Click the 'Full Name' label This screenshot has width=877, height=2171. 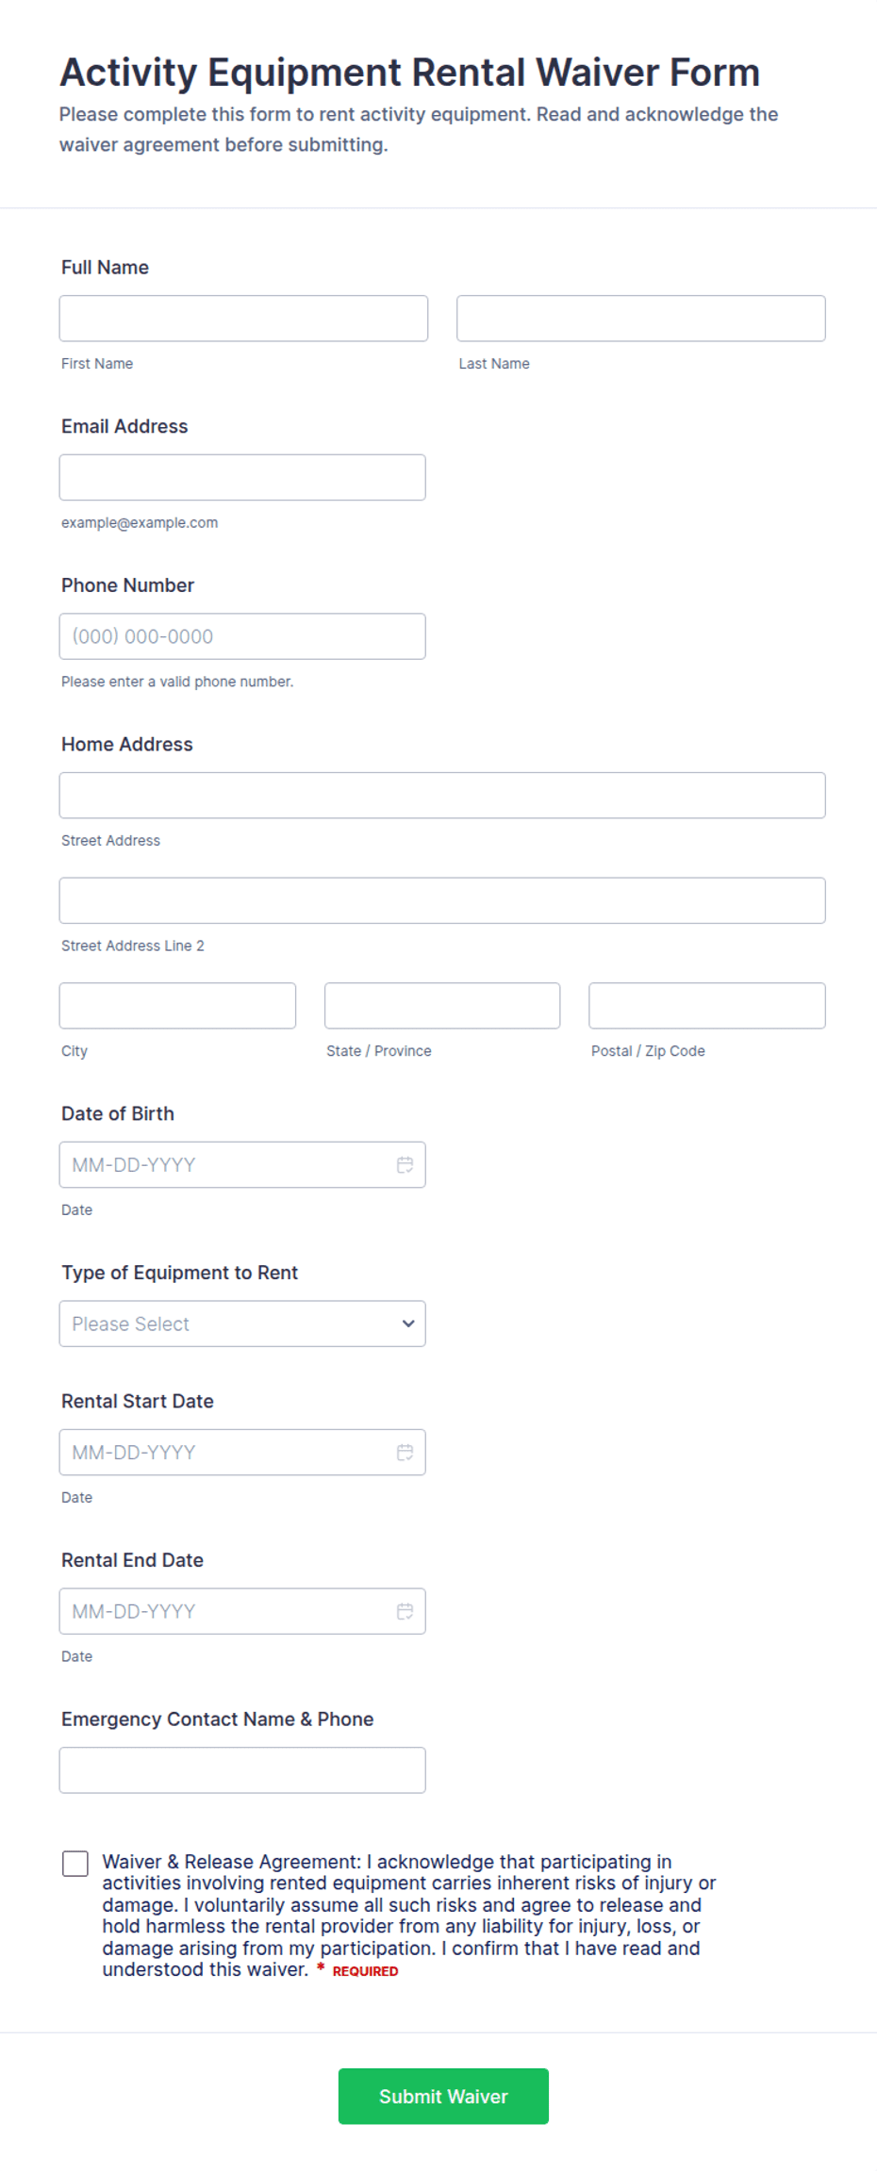pos(105,268)
